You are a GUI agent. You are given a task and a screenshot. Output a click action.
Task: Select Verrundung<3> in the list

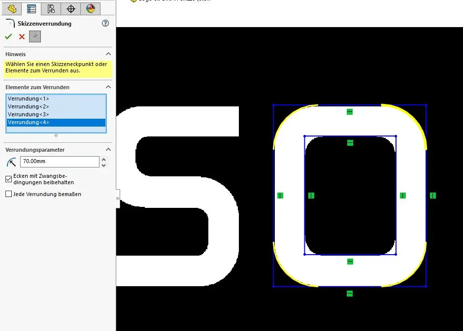coord(29,114)
